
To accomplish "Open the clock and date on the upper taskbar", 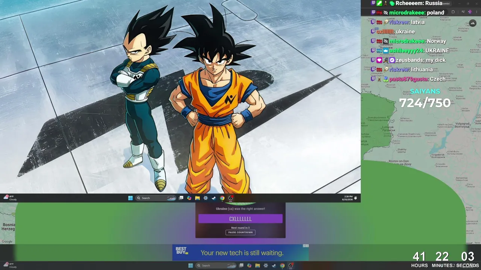I will click(346, 198).
